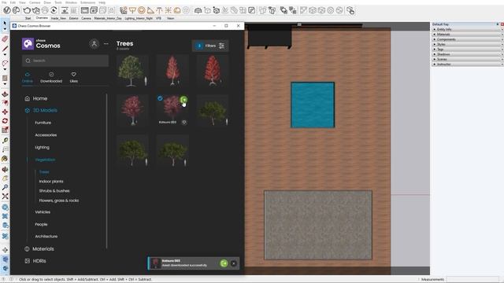Open the File menu
Viewport: 504px width, 283px height.
pyautogui.click(x=4, y=2)
